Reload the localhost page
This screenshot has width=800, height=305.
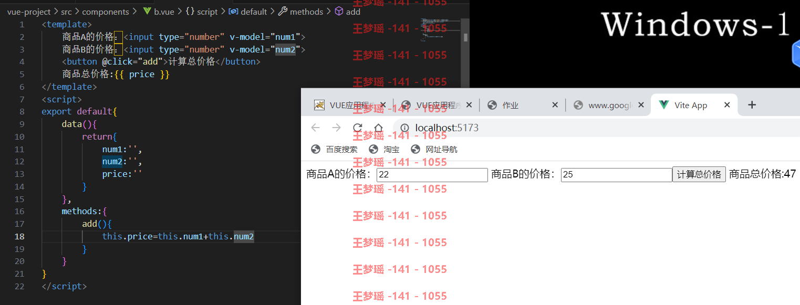(358, 128)
